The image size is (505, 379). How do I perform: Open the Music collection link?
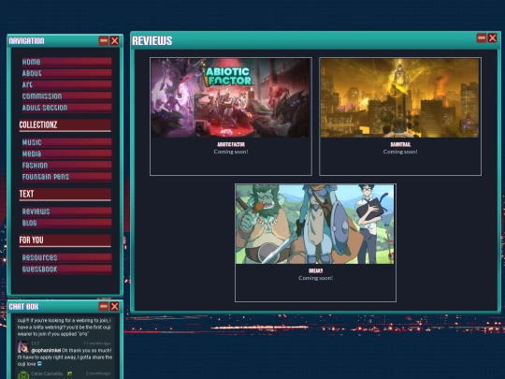coord(66,142)
